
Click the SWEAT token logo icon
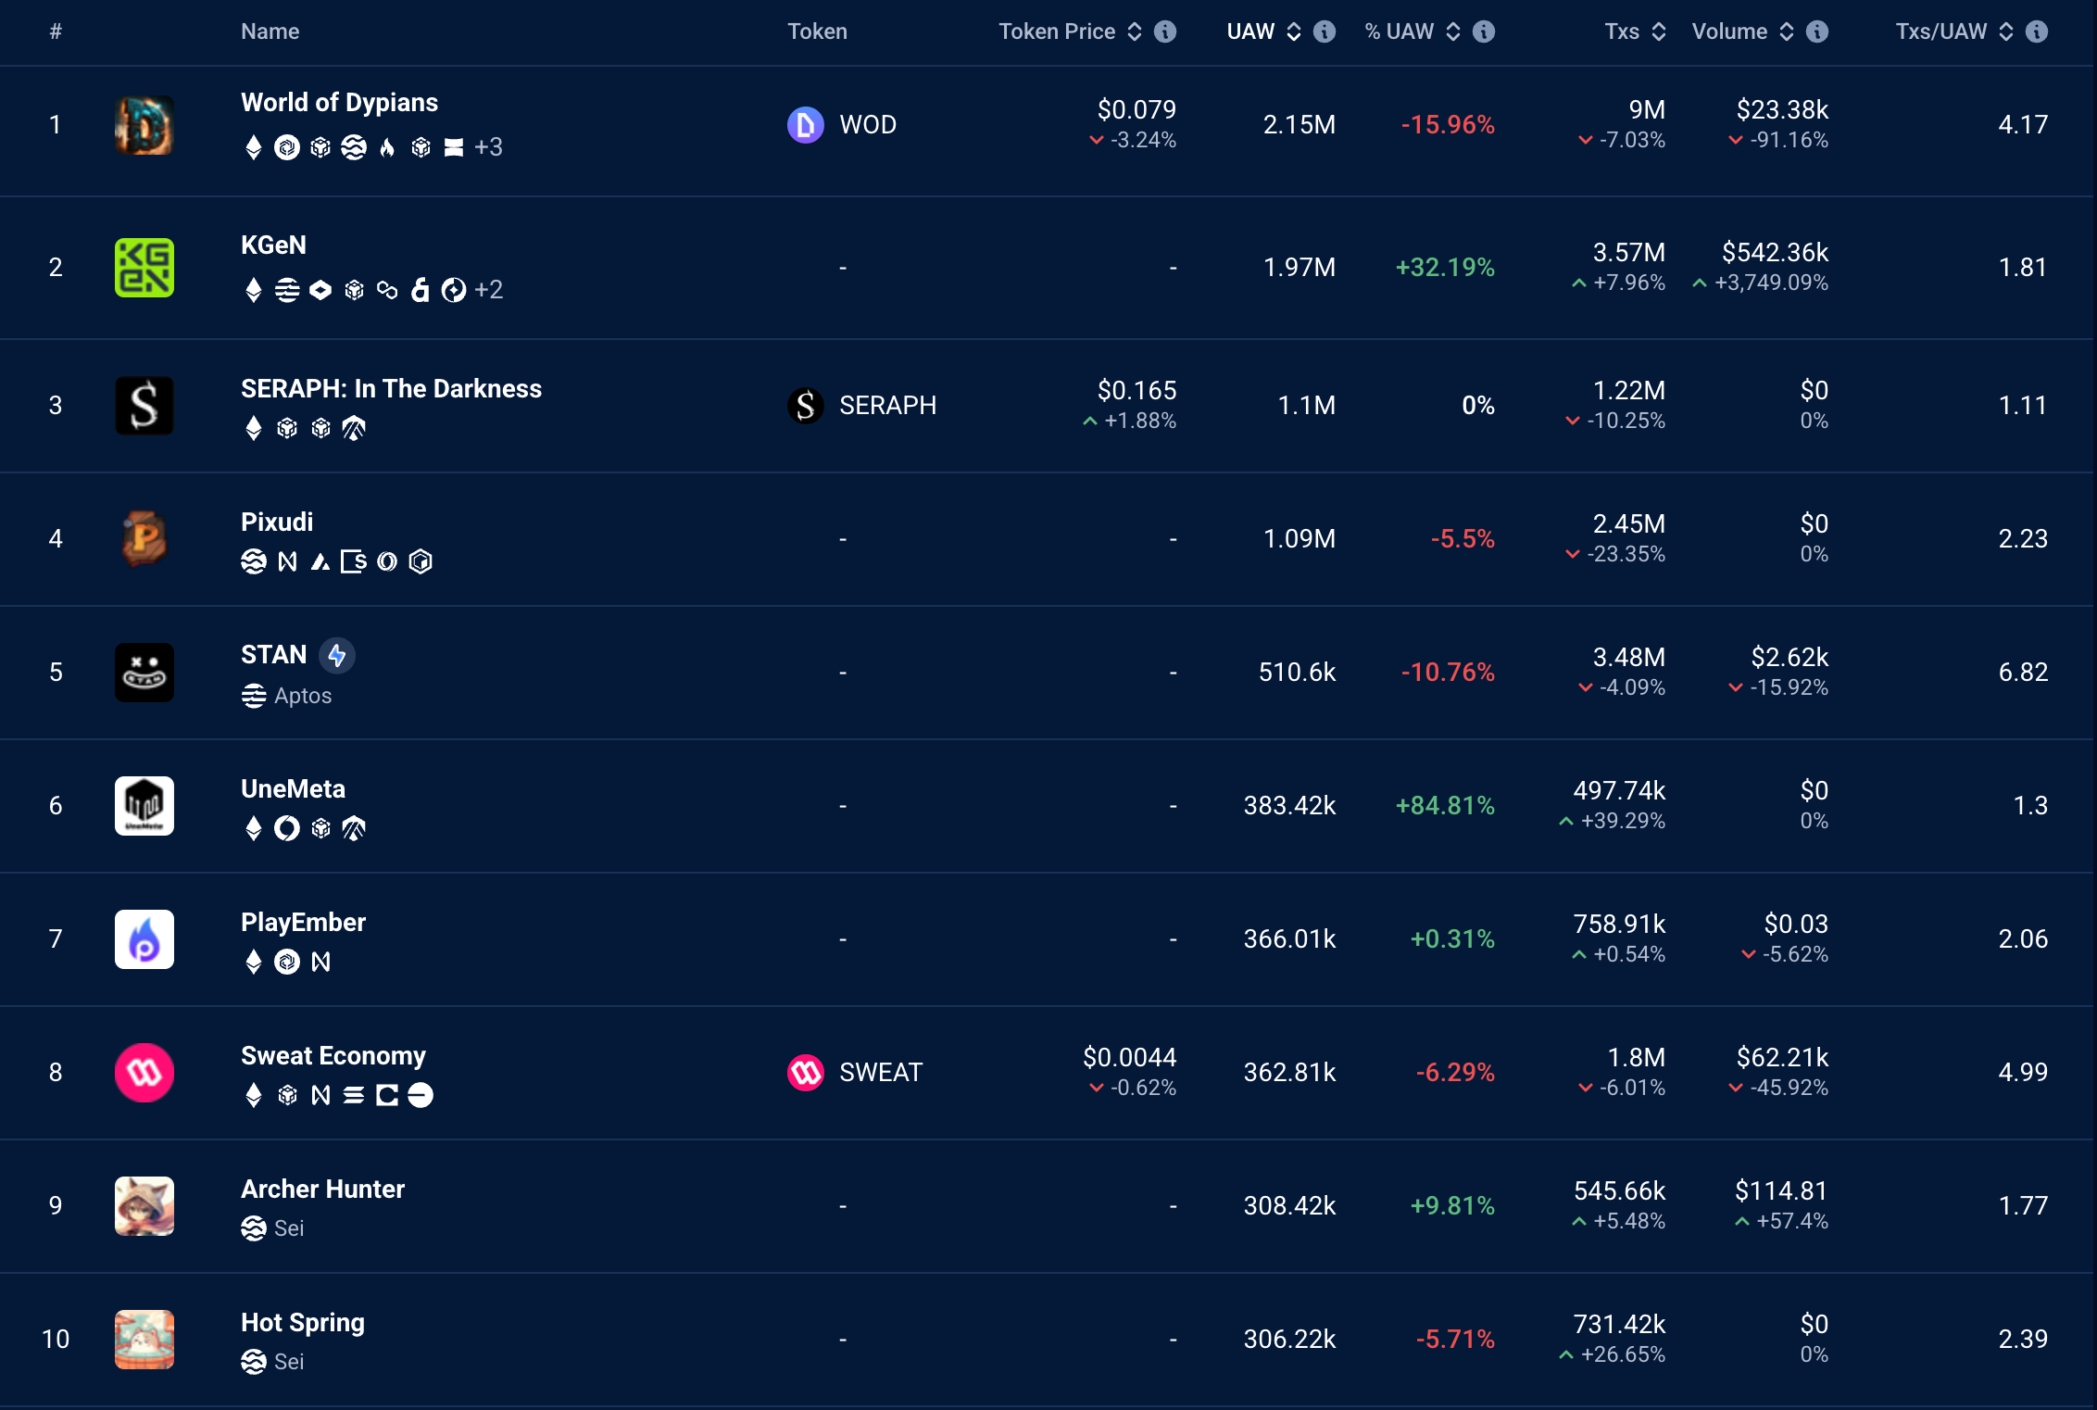click(x=805, y=1073)
